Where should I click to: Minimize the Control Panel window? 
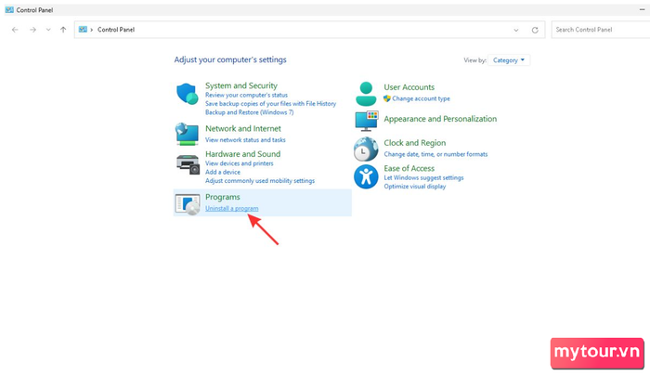642,9
